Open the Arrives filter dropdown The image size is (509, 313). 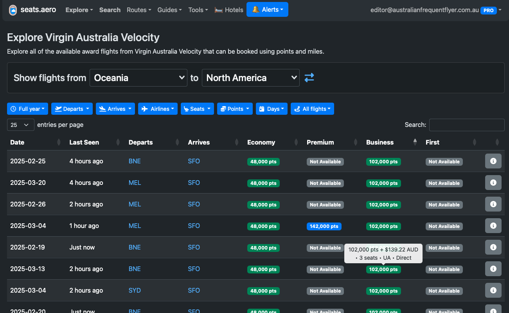[x=115, y=109]
